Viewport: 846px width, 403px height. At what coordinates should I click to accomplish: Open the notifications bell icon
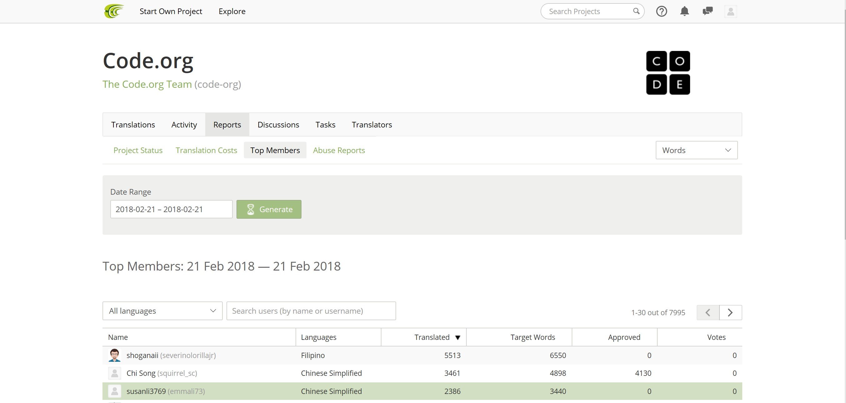coord(684,12)
